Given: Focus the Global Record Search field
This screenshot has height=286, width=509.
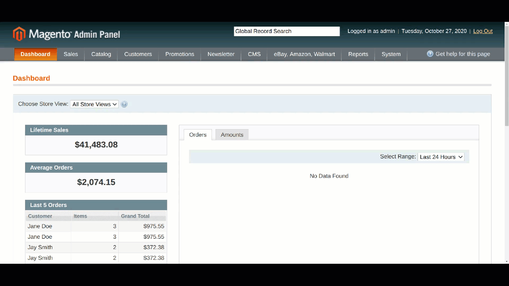Looking at the screenshot, I should click(x=287, y=31).
